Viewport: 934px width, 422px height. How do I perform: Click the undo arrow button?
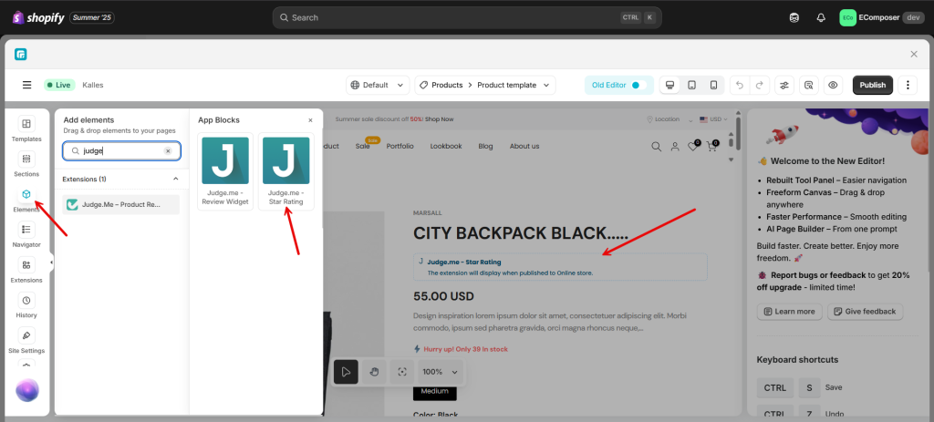pos(740,85)
